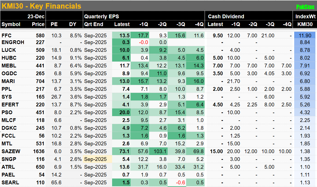This screenshot has height=187, width=317.
Task: Select the MEBL symbol cell
Action: 9,66
